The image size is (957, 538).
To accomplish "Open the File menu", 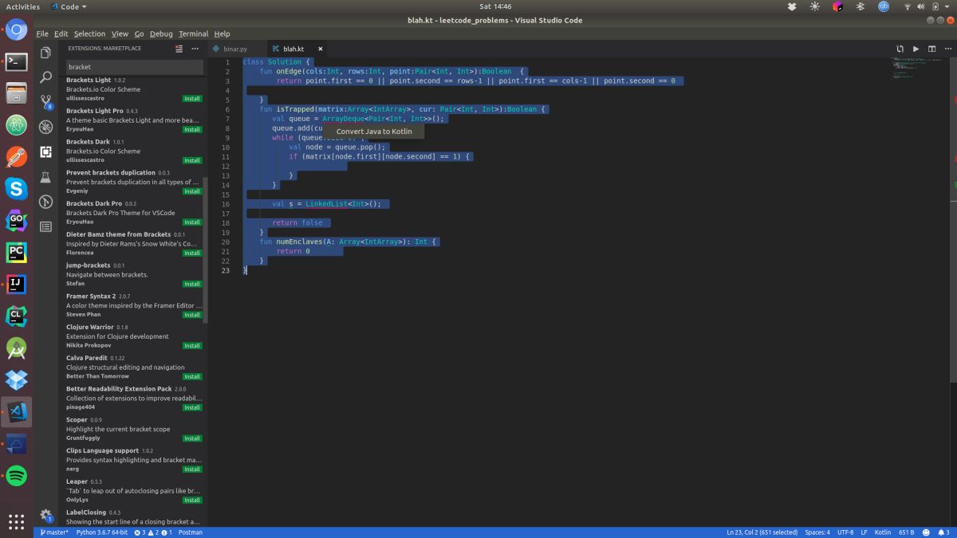I will click(42, 33).
